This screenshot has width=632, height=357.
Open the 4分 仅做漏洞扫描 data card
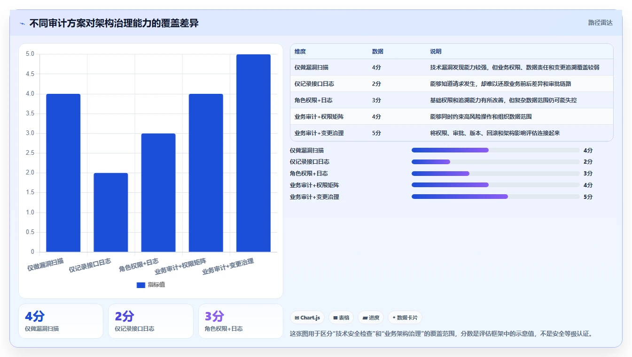point(61,321)
